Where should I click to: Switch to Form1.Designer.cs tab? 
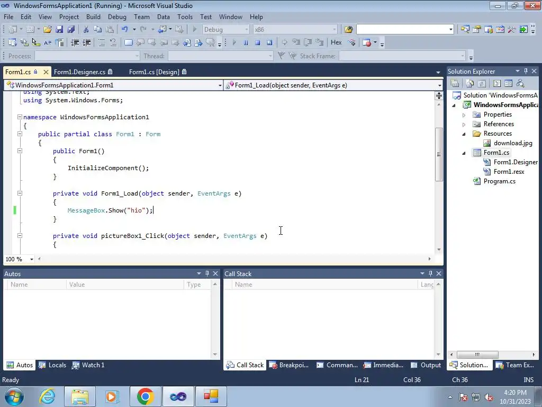coord(83,72)
